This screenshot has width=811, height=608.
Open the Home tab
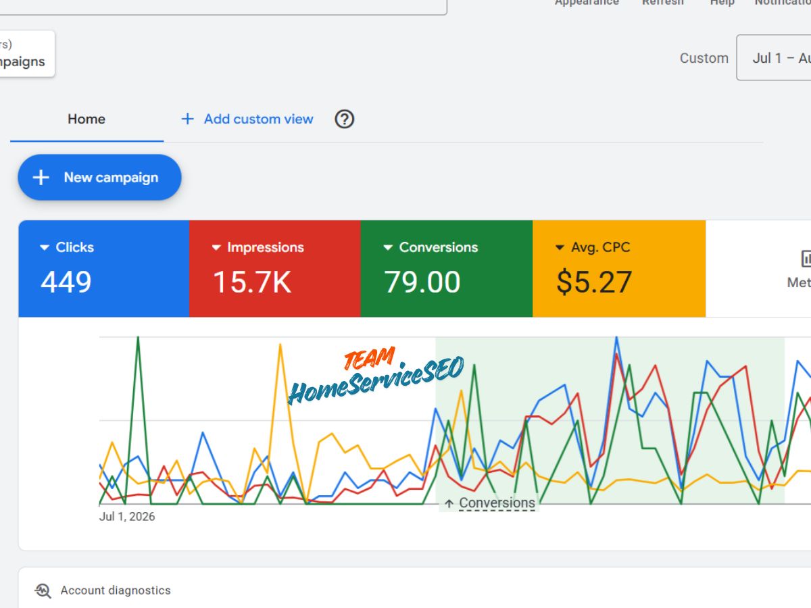87,119
